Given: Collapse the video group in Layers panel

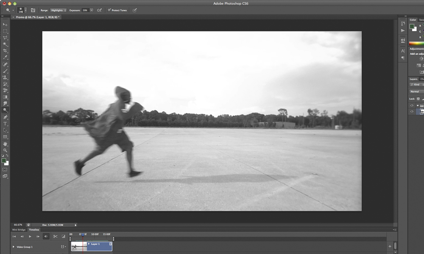Looking at the screenshot, I should coord(418,105).
